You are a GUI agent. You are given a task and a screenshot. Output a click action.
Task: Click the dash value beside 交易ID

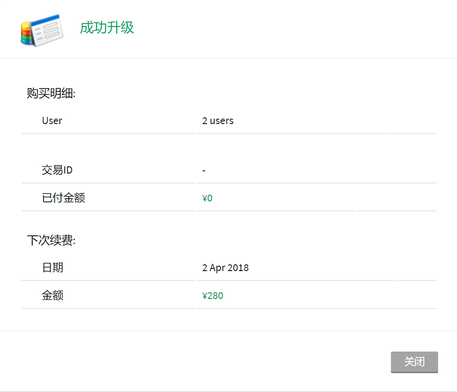(x=204, y=171)
